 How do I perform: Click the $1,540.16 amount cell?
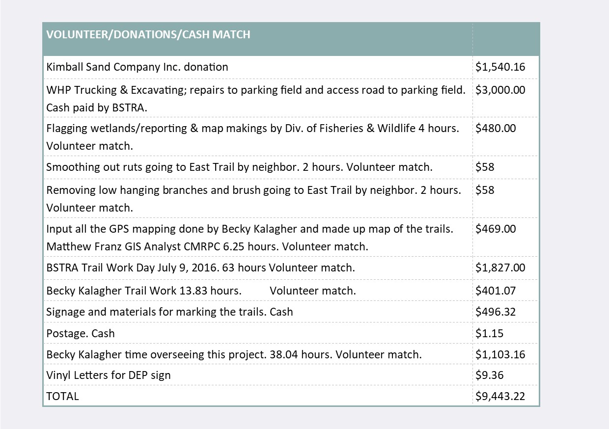500,67
